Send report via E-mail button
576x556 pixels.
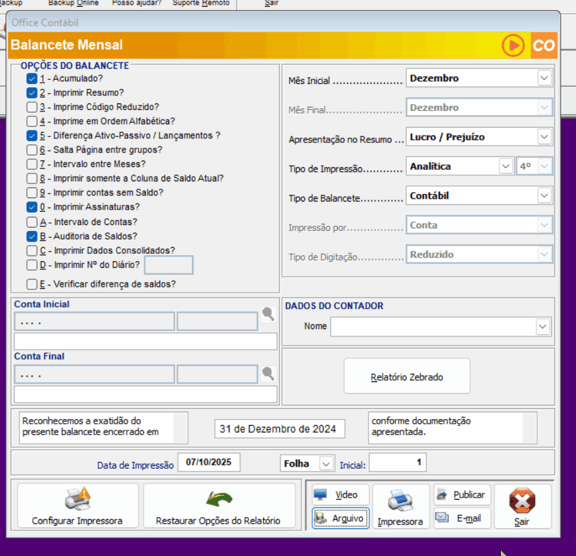(462, 518)
